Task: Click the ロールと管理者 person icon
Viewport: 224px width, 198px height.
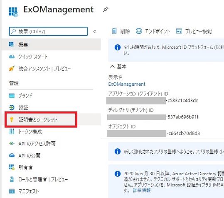Action: [12, 179]
